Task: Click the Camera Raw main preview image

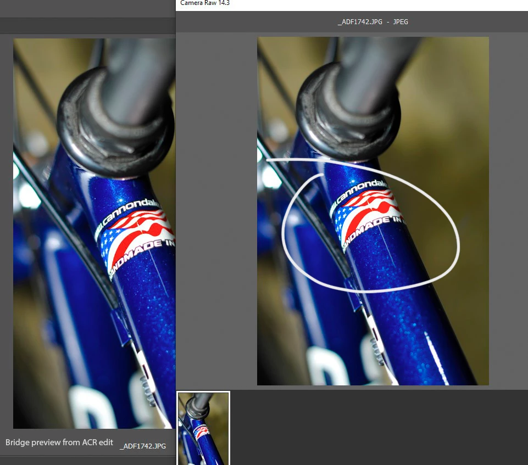Action: [x=373, y=211]
